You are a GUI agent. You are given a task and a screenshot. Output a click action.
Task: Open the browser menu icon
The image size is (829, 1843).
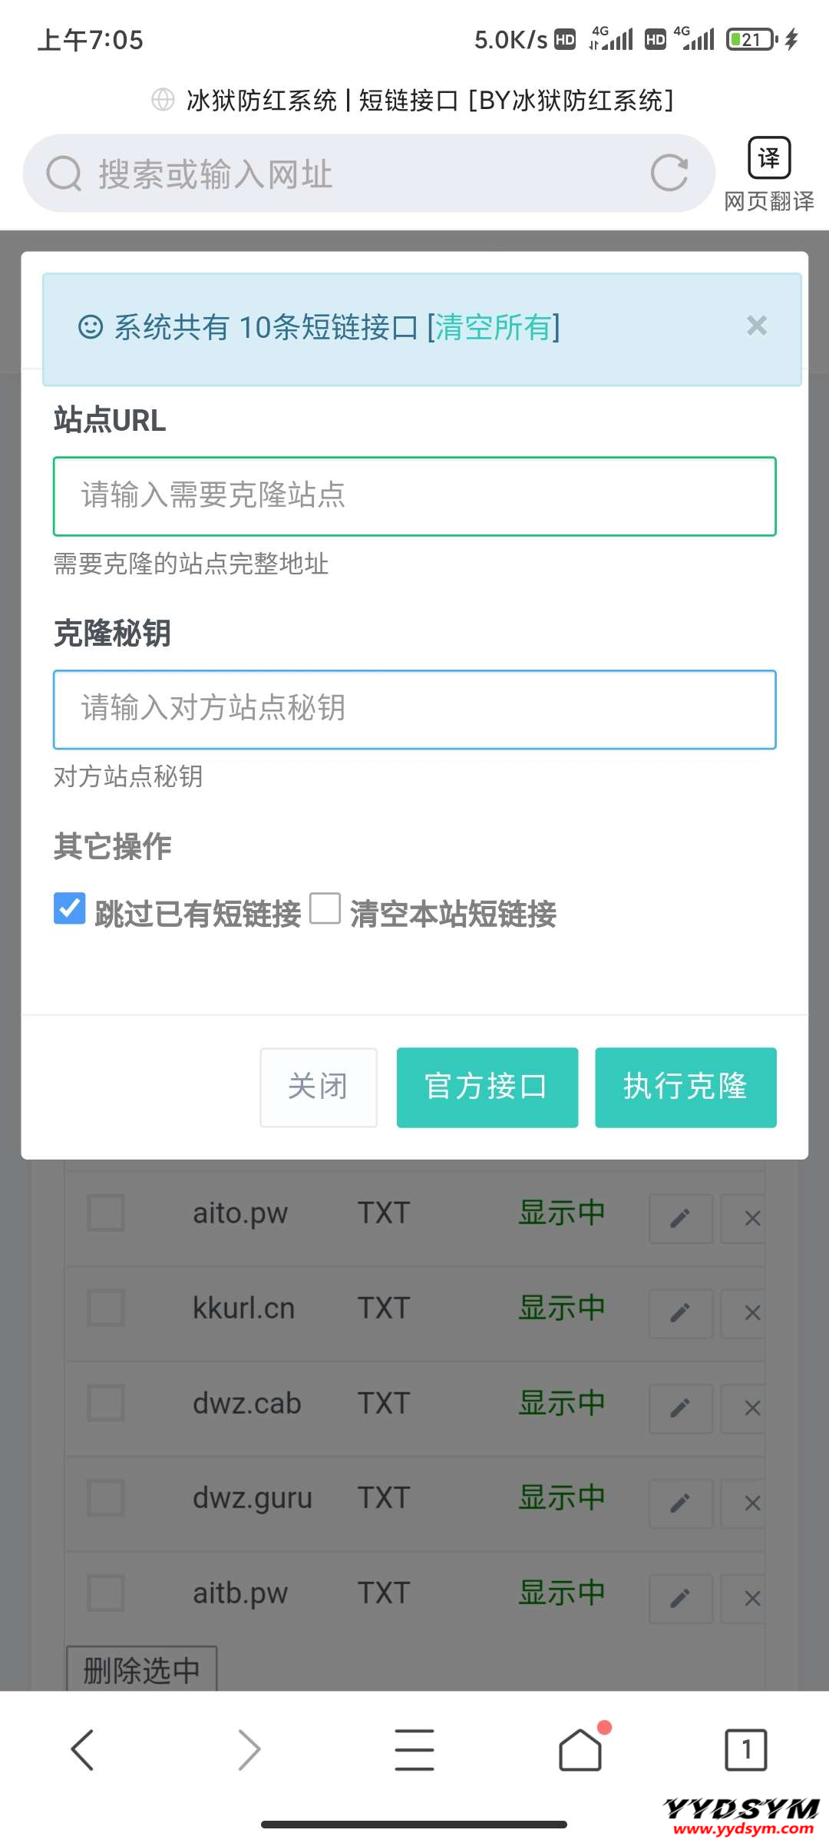(414, 1750)
